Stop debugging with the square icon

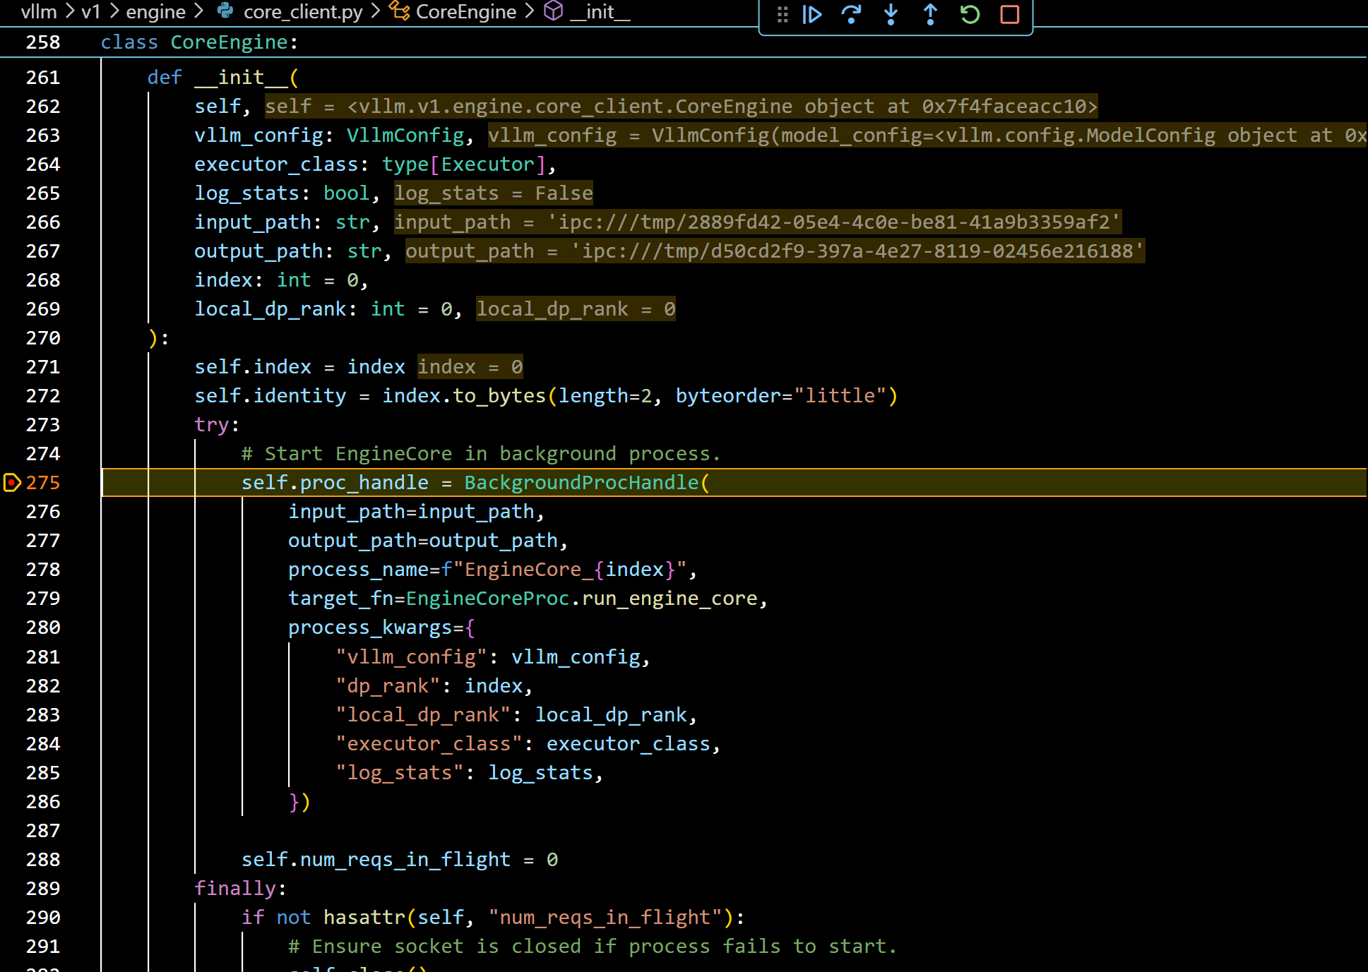pos(1009,14)
